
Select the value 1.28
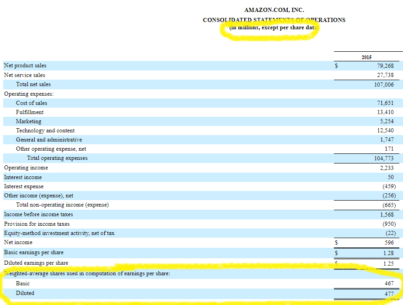click(388, 253)
